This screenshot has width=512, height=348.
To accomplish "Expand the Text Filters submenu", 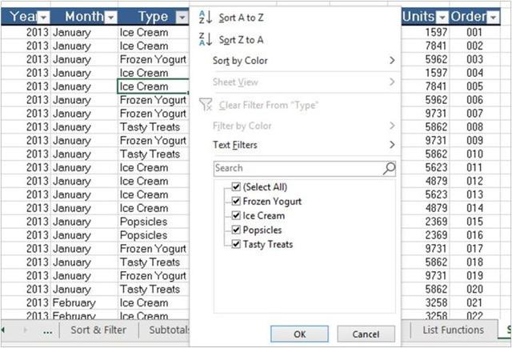I will click(392, 145).
